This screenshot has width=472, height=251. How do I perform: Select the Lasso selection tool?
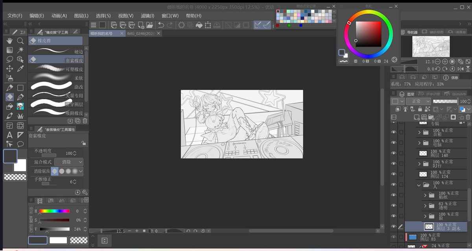[x=9, y=59]
